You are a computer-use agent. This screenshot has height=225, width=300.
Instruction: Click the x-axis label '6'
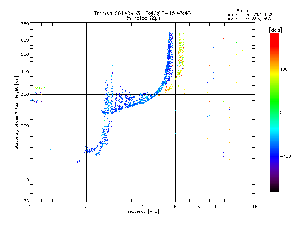[175, 207]
